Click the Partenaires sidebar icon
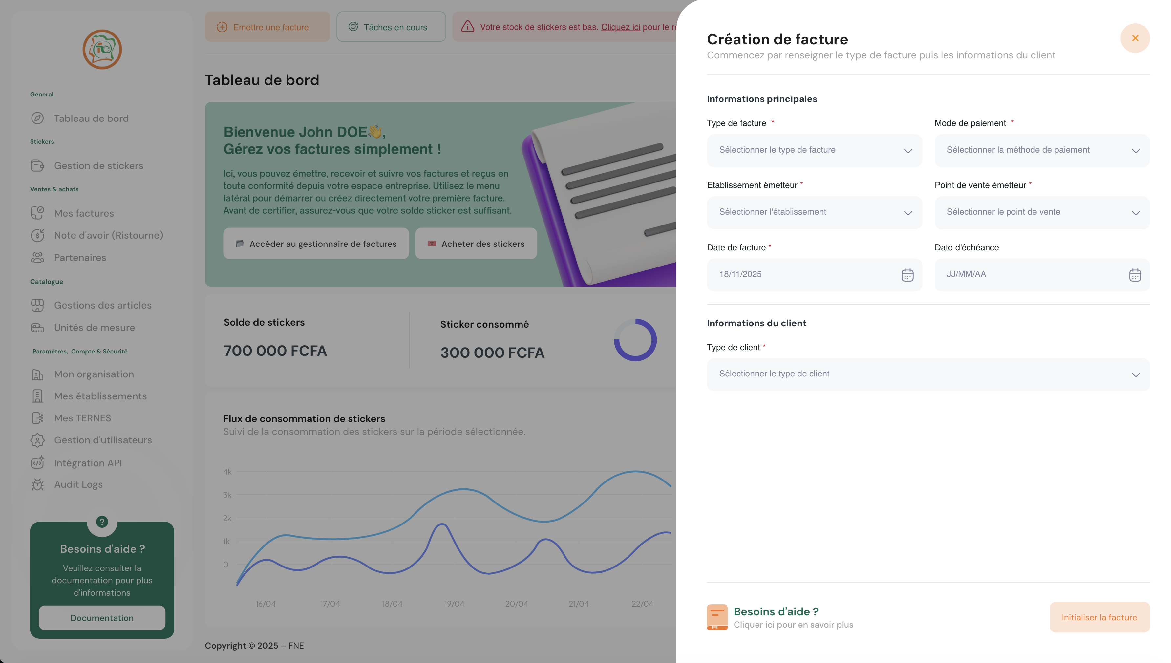Image resolution: width=1171 pixels, height=663 pixels. coord(37,258)
